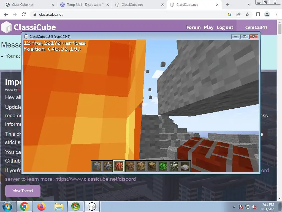Close the first ClassiCube.net tab
Viewport: 282px width, 212px height.
point(53,5)
